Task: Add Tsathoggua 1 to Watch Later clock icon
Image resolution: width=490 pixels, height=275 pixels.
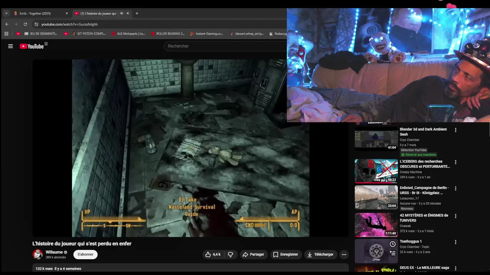Action: coord(393,244)
